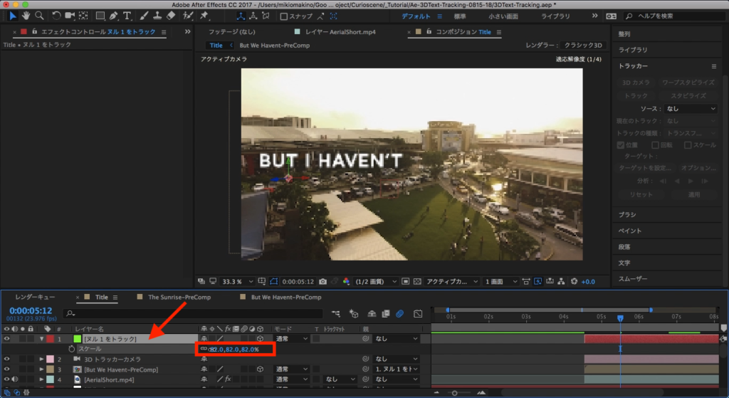Hide the But We Havent-PreComp layer
Screen dimensions: 729x398
point(7,370)
